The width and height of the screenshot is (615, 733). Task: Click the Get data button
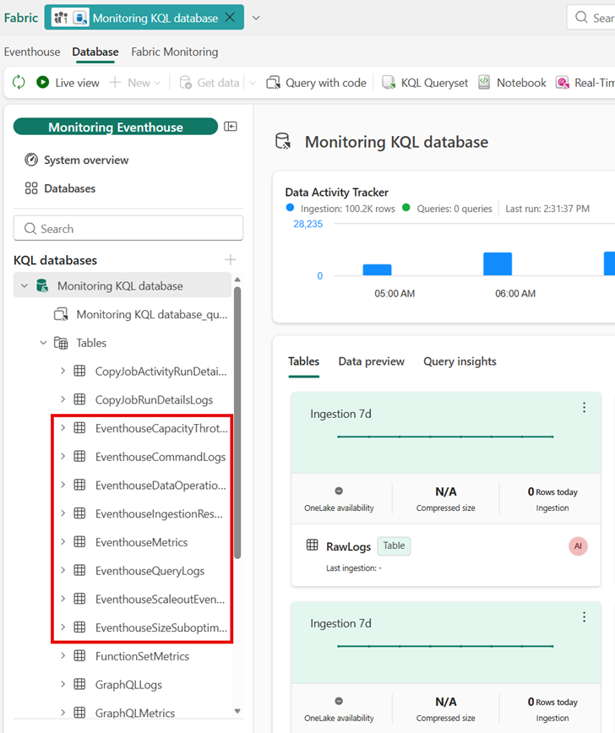210,83
